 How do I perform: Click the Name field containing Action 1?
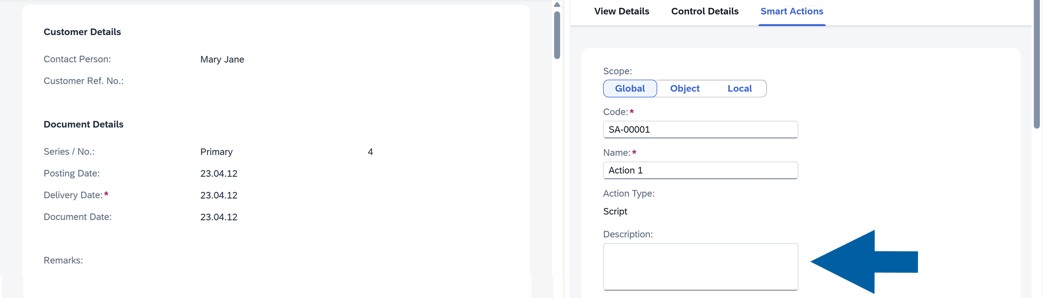click(x=700, y=170)
